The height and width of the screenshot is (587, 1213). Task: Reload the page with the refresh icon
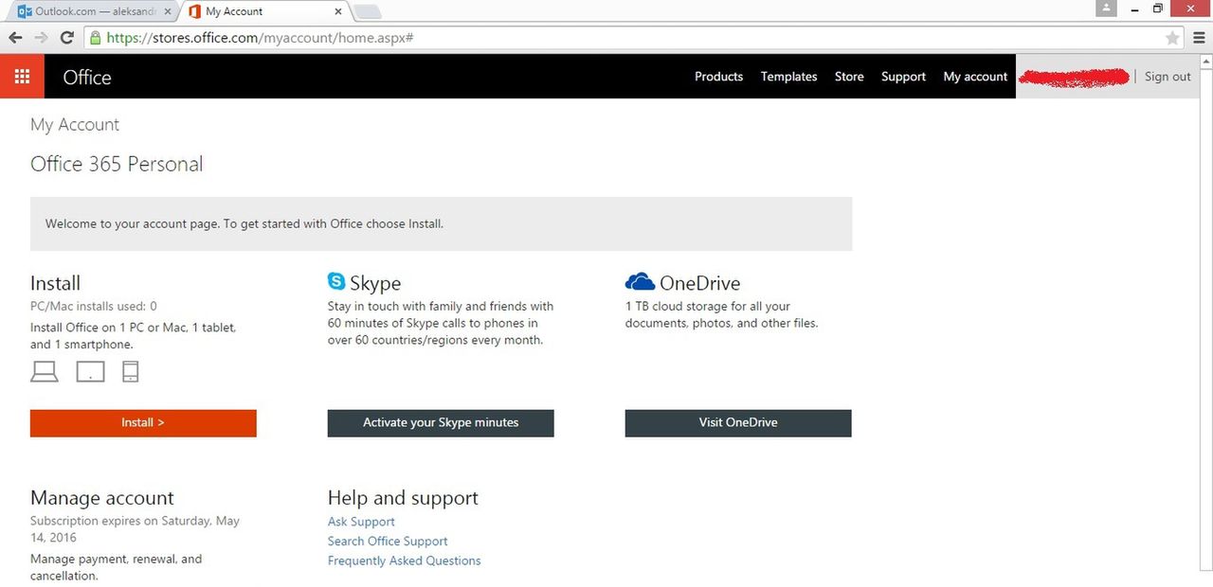(x=66, y=38)
